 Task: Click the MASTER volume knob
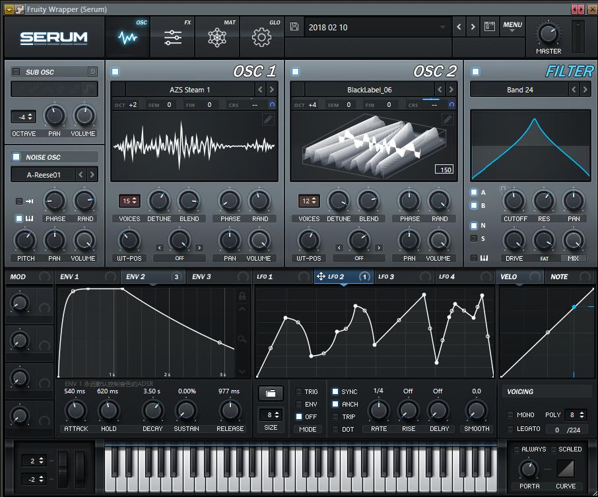548,34
